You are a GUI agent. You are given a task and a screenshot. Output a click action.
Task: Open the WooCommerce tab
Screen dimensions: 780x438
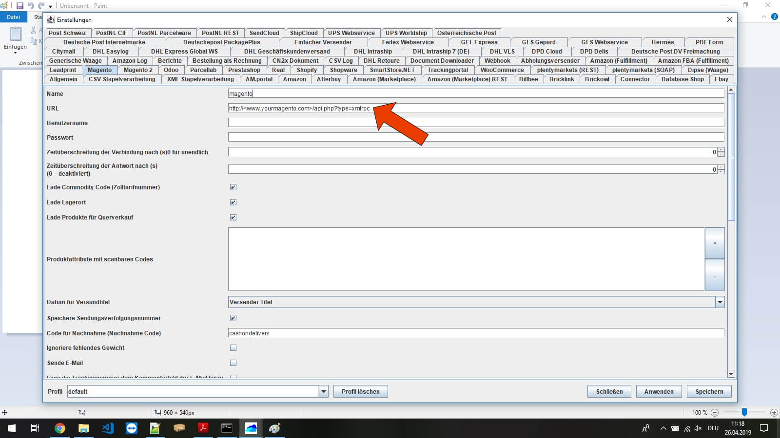pos(502,70)
